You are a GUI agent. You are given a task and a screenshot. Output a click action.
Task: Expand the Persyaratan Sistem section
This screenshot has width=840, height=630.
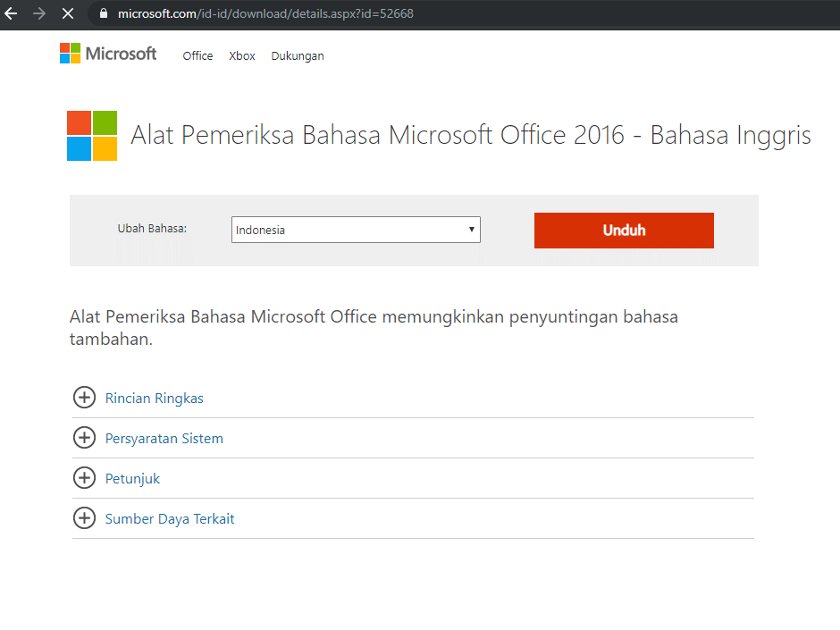tap(164, 438)
